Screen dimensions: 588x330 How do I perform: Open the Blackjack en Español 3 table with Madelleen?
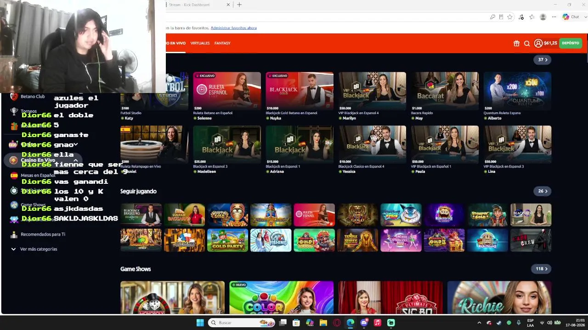click(227, 145)
